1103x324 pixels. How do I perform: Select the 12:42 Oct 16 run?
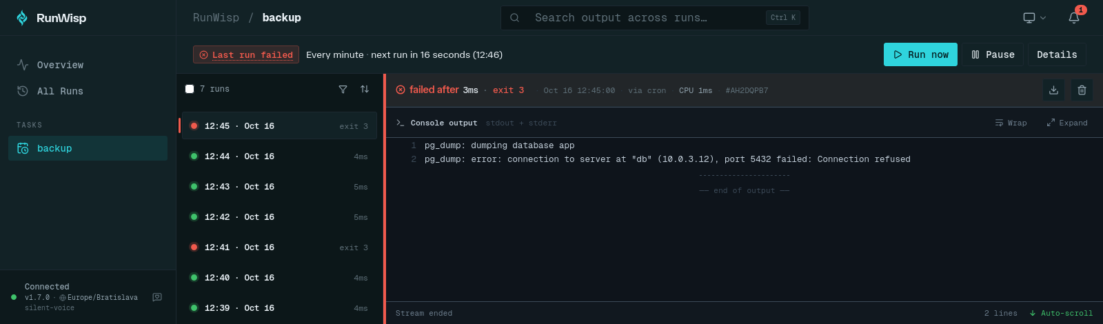click(x=279, y=217)
